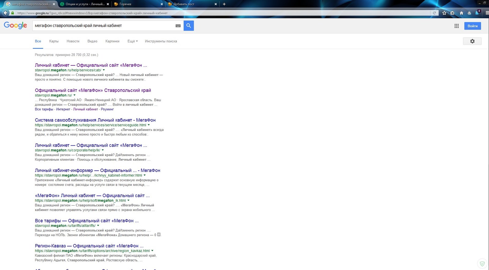489x270 pixels.
Task: Open 'Система самообслуживания Личный кабинет' result
Action: 95,120
